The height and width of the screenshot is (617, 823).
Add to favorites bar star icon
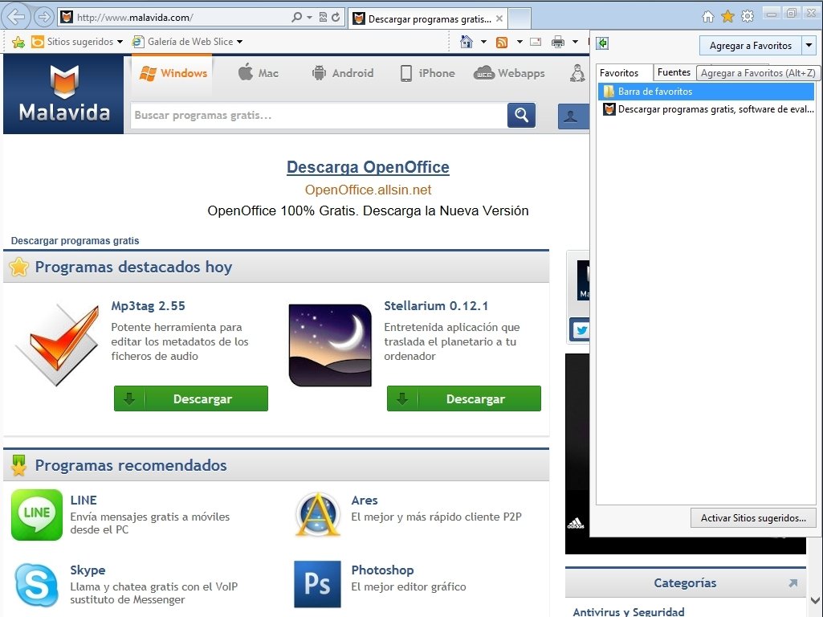(x=18, y=42)
